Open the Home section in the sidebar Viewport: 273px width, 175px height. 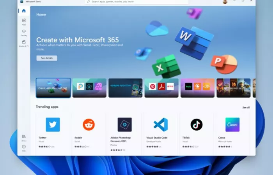pos(24,10)
